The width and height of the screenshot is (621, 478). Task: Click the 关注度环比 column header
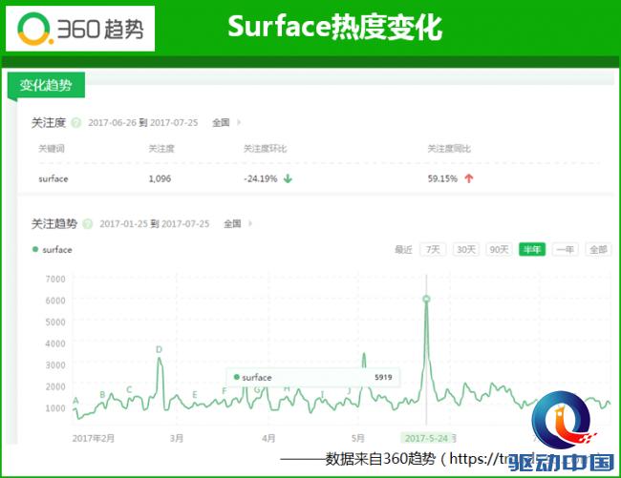click(265, 149)
